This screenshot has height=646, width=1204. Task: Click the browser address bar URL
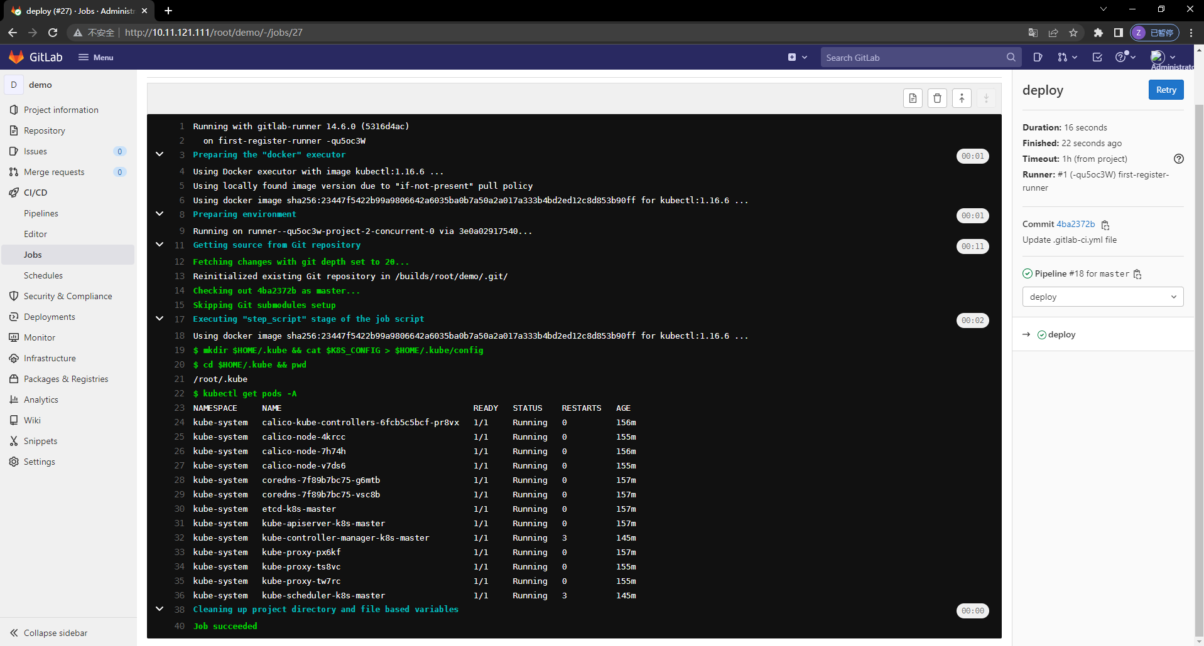[x=214, y=33]
